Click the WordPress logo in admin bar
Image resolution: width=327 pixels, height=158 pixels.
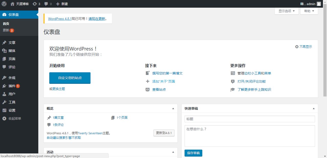coord(4,4)
